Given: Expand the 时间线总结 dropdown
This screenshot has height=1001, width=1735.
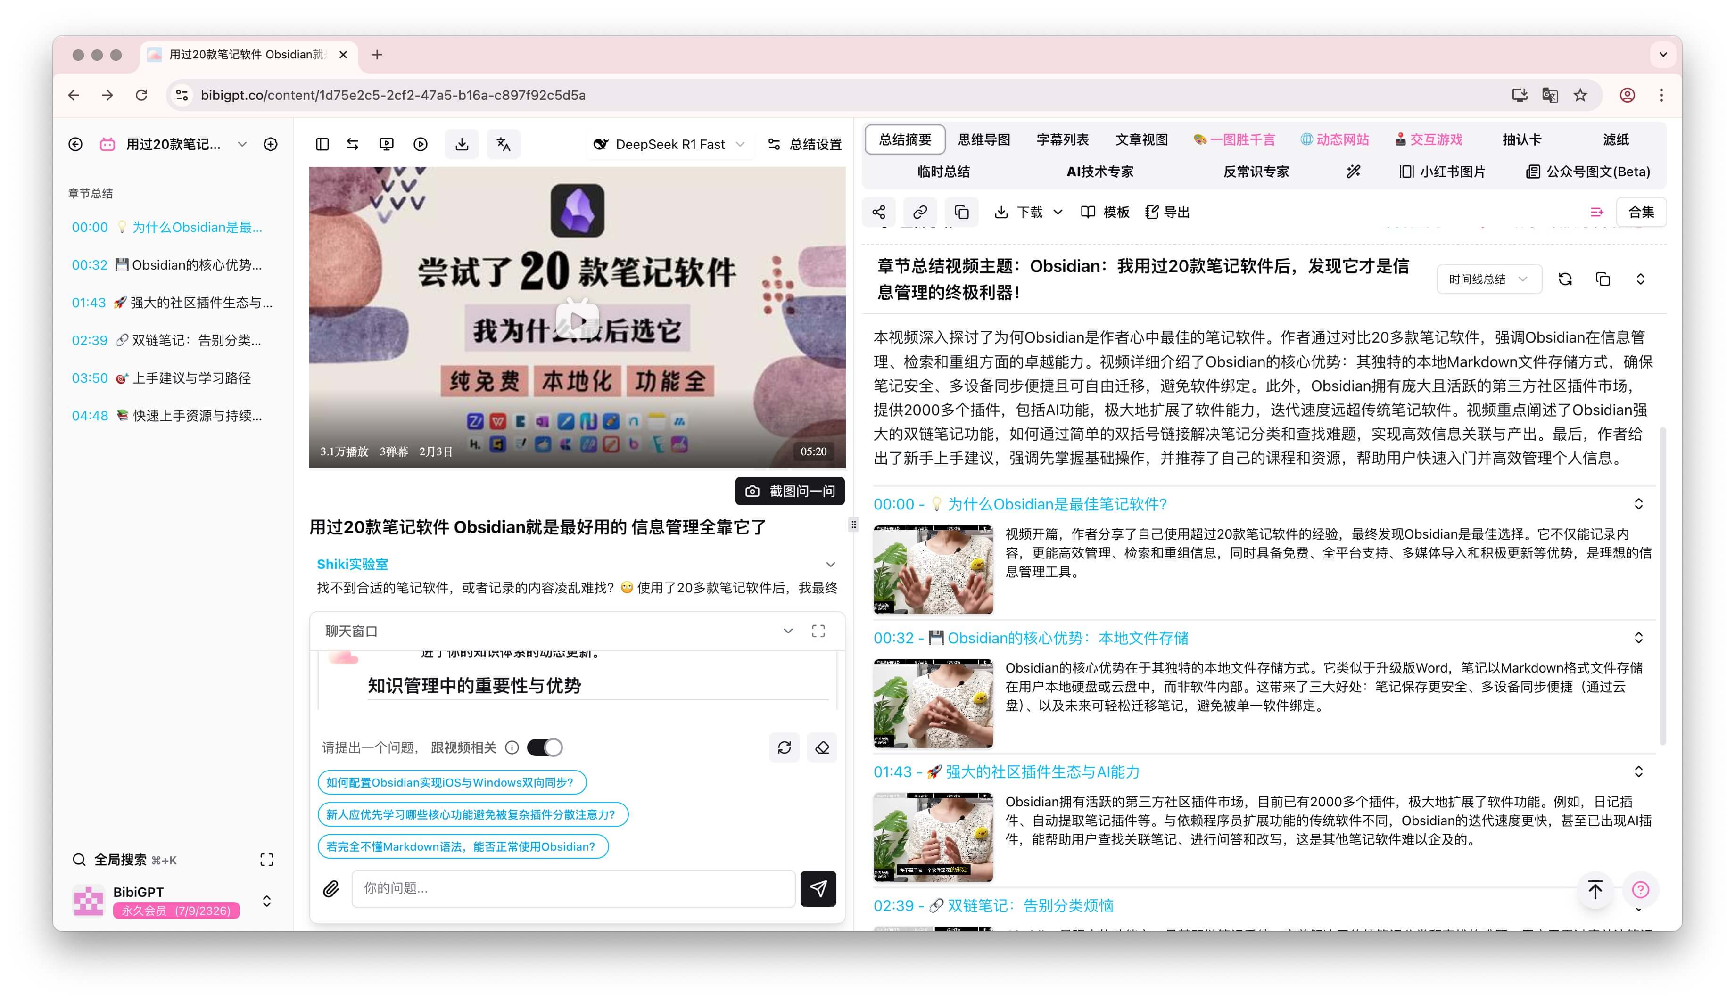Looking at the screenshot, I should pyautogui.click(x=1489, y=279).
